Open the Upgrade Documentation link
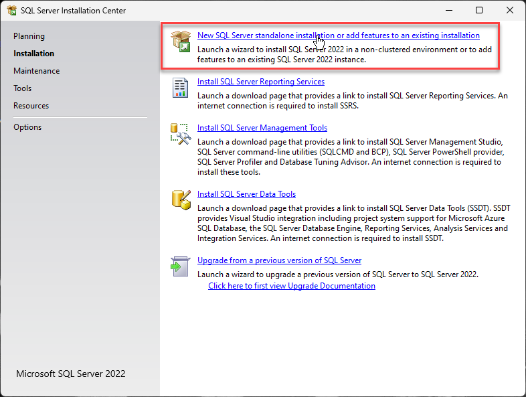Viewport: 526px width, 397px height. coord(291,286)
